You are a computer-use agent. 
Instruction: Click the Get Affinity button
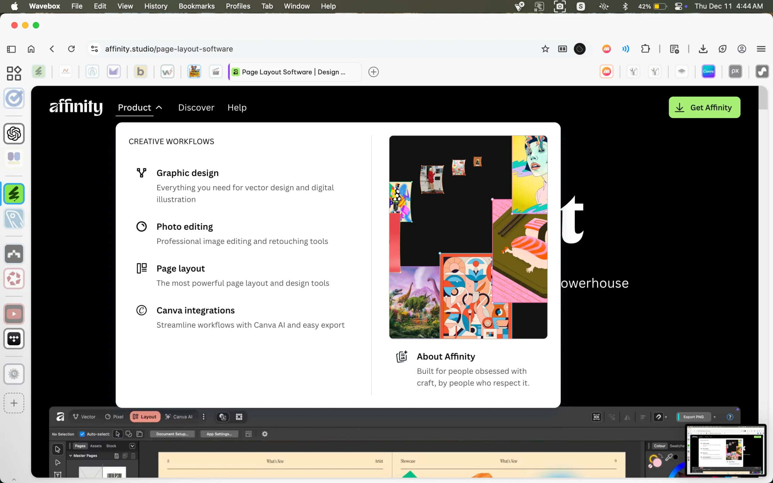704,108
